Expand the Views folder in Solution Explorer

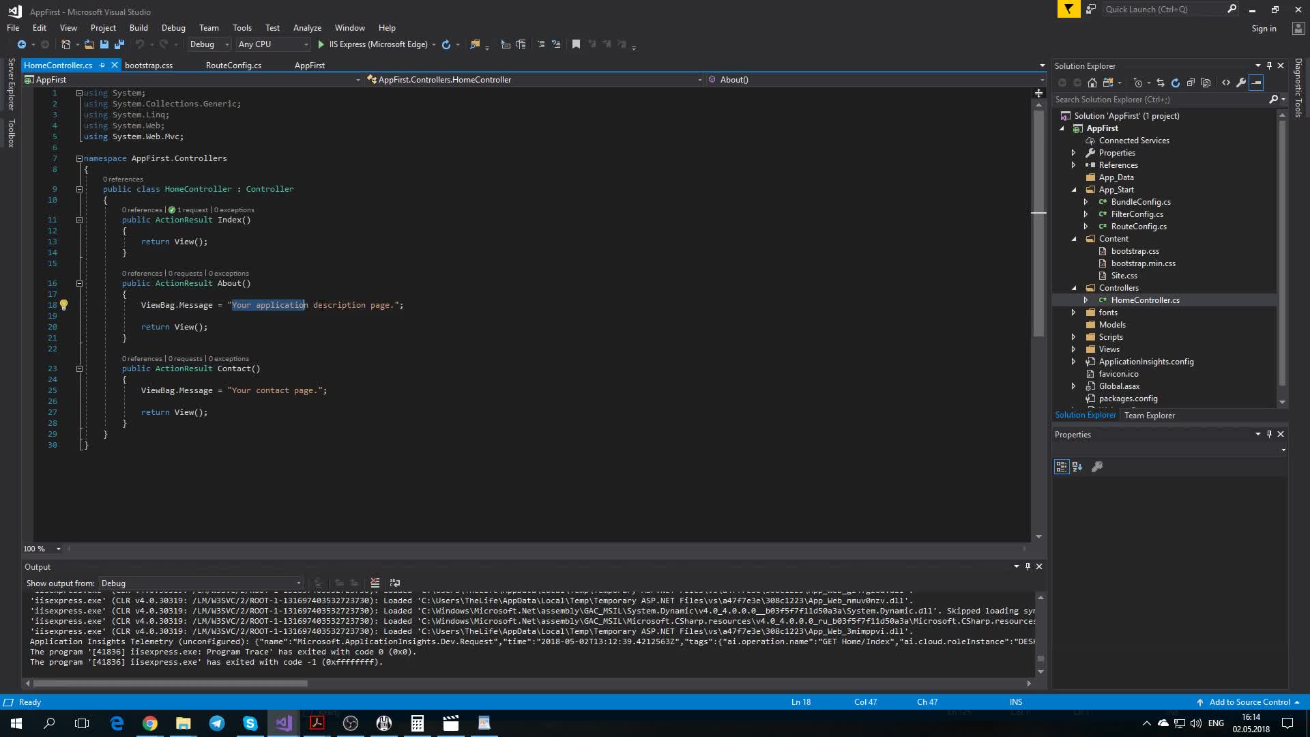point(1073,349)
